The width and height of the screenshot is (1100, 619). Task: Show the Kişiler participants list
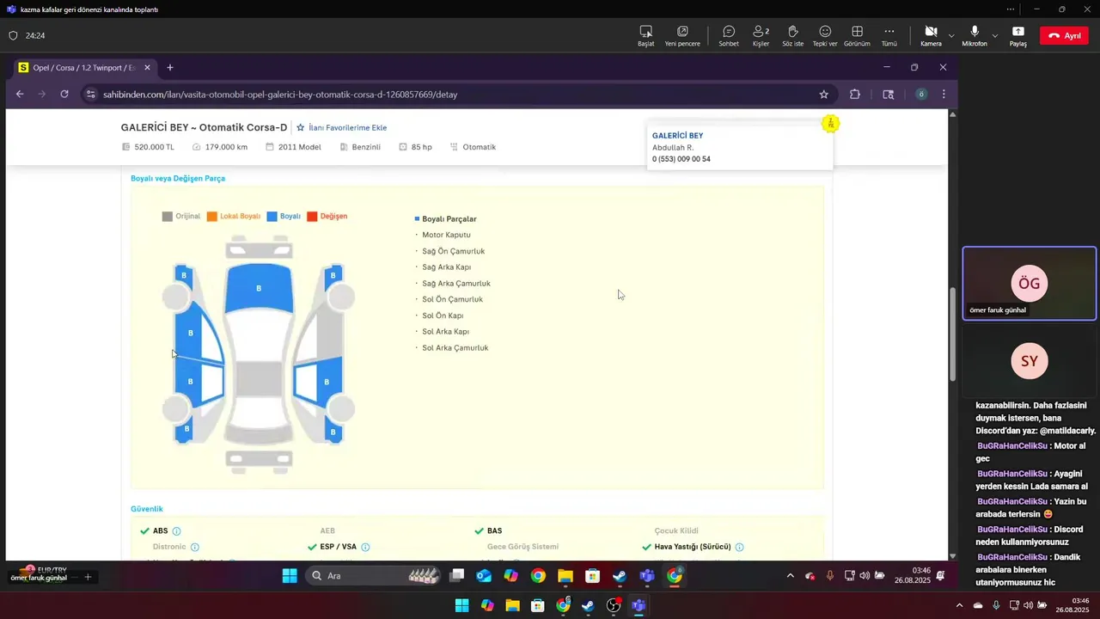point(761,35)
